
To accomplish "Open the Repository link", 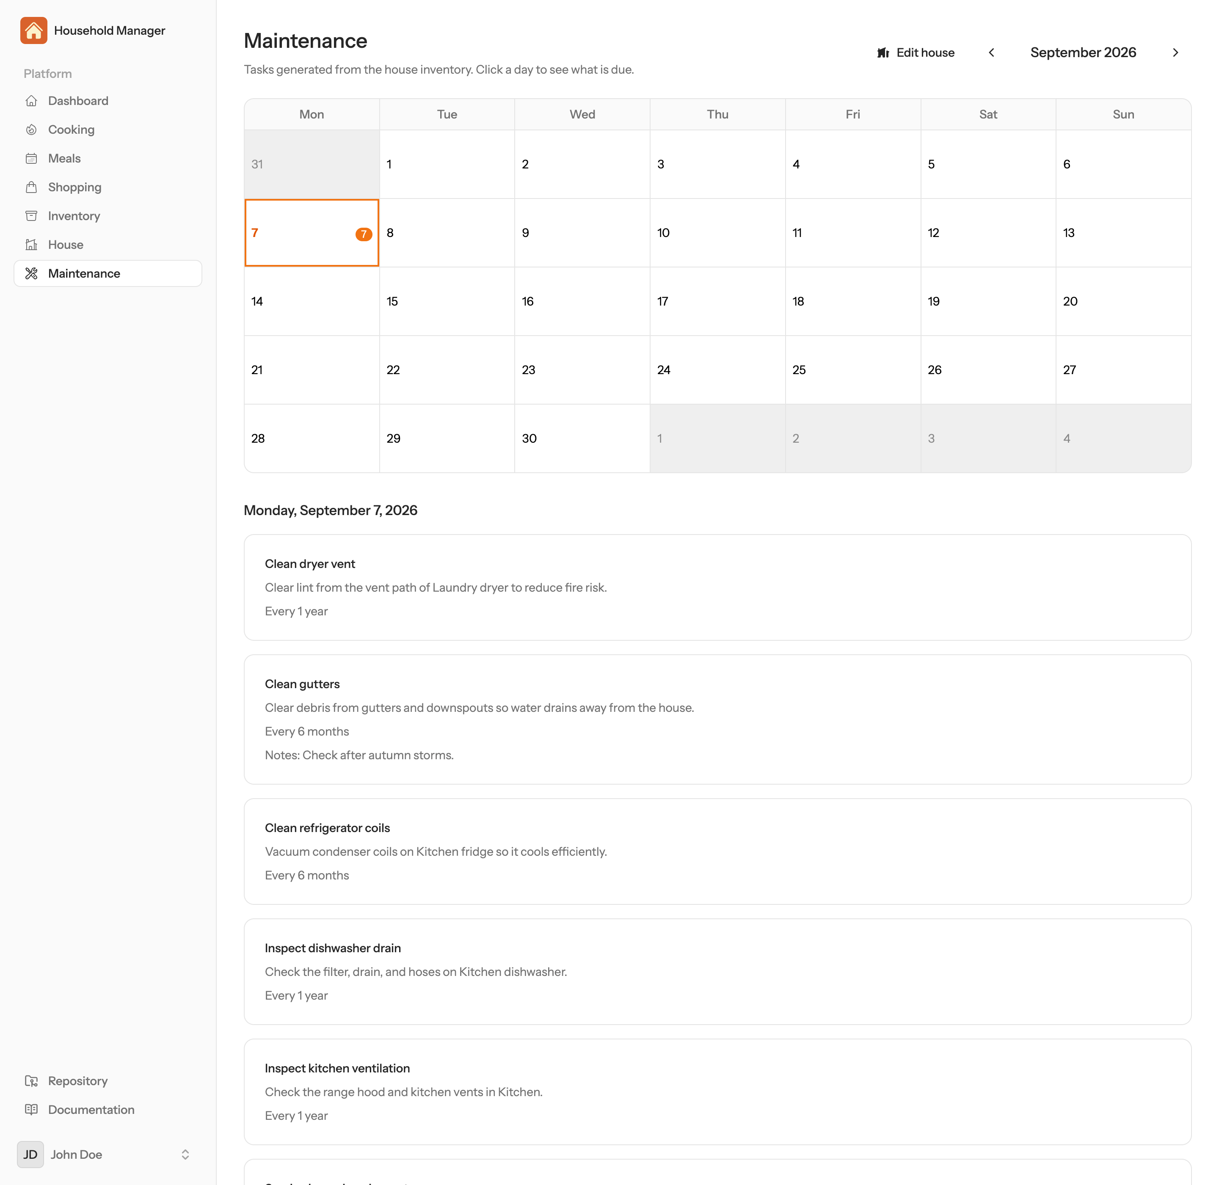I will (108, 1081).
